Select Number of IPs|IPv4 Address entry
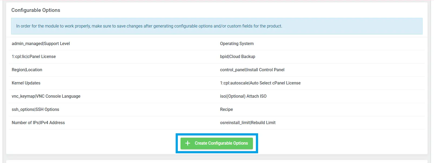This screenshot has height=163, width=434. 38,123
